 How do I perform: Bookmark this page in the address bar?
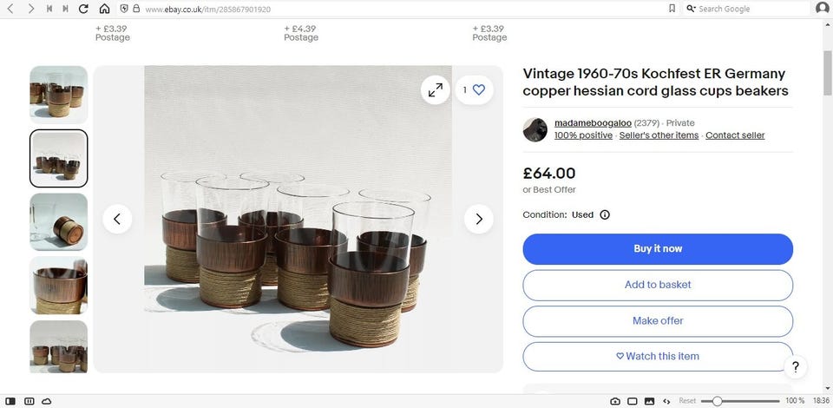point(672,9)
